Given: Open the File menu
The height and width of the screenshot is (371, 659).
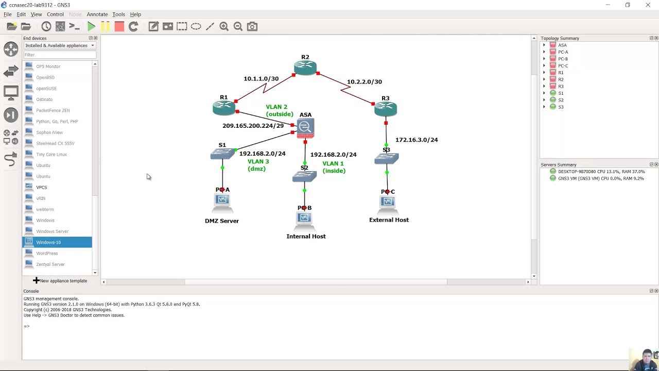Looking at the screenshot, I should coord(8,14).
